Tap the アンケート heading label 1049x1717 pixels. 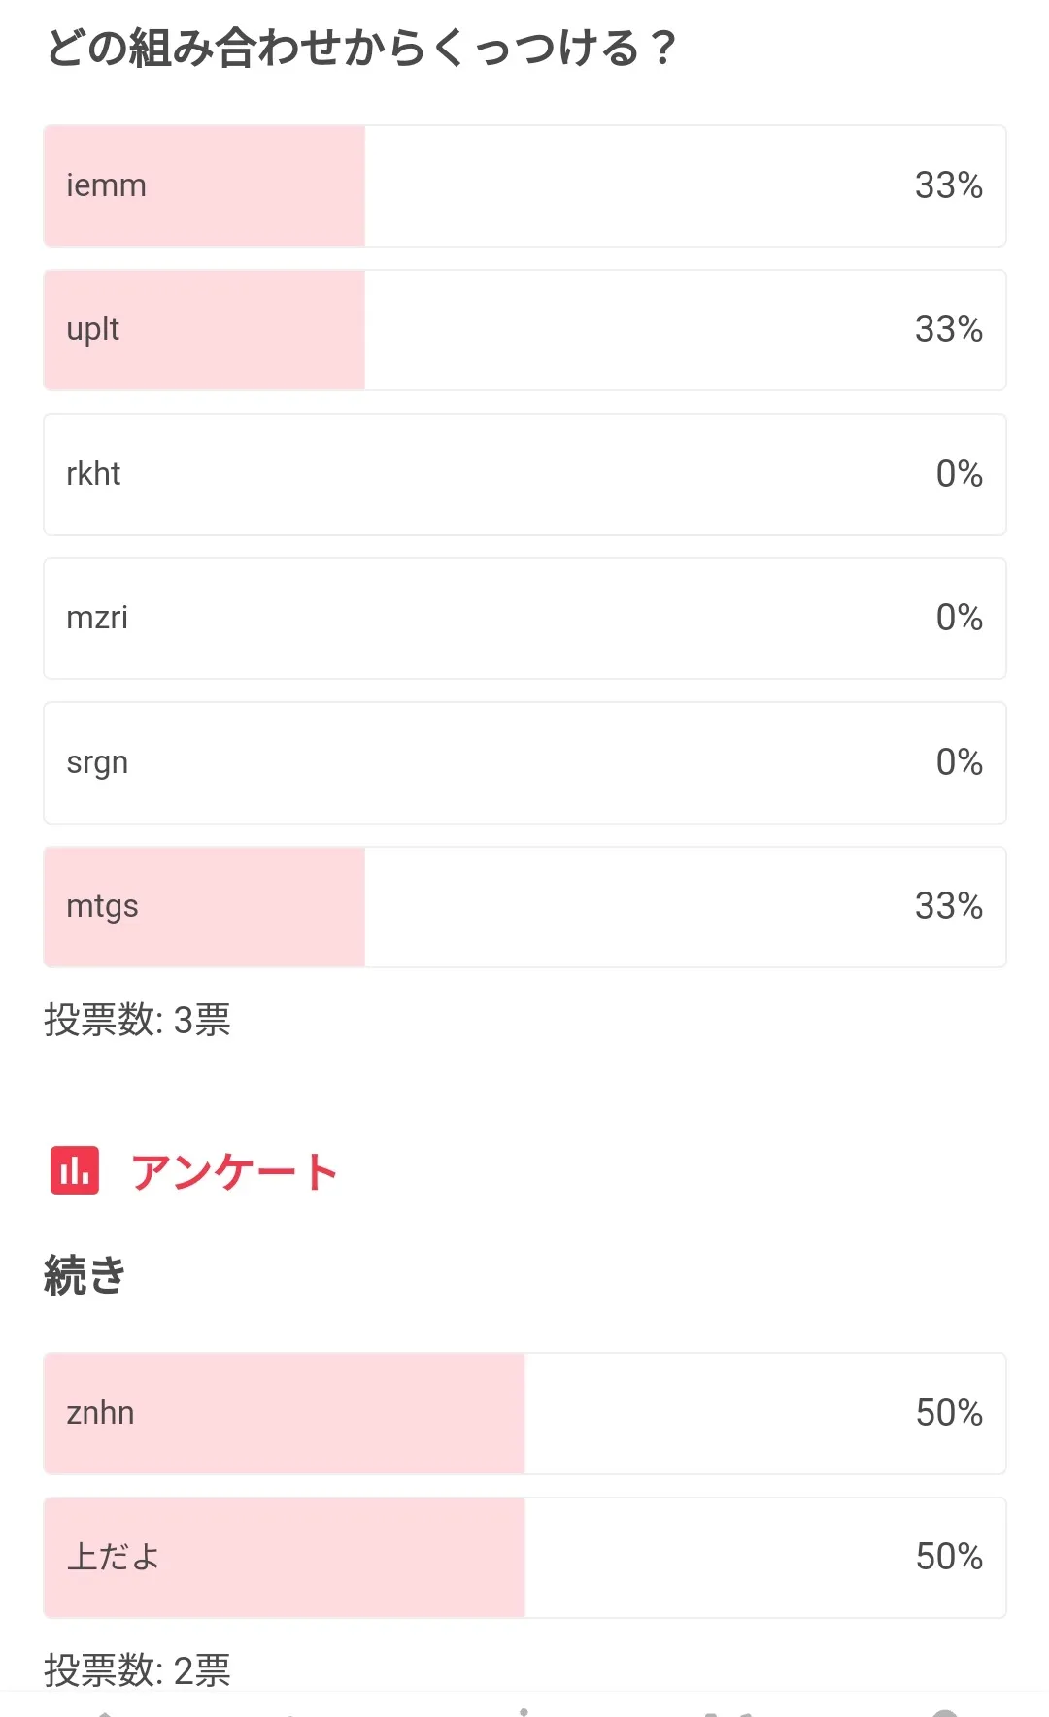234,1171
